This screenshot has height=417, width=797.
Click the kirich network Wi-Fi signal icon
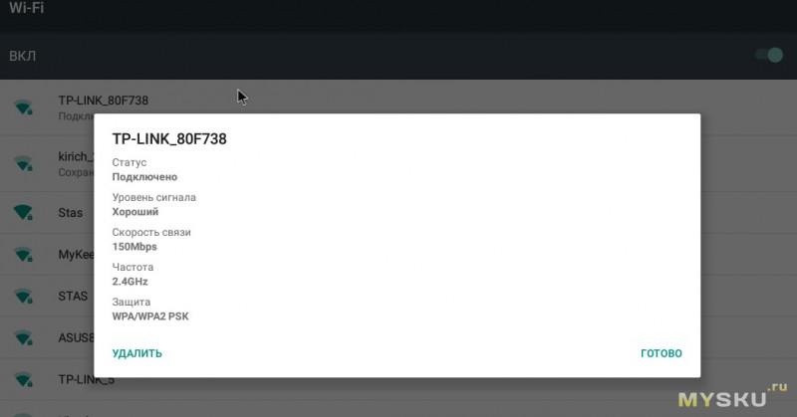(23, 163)
